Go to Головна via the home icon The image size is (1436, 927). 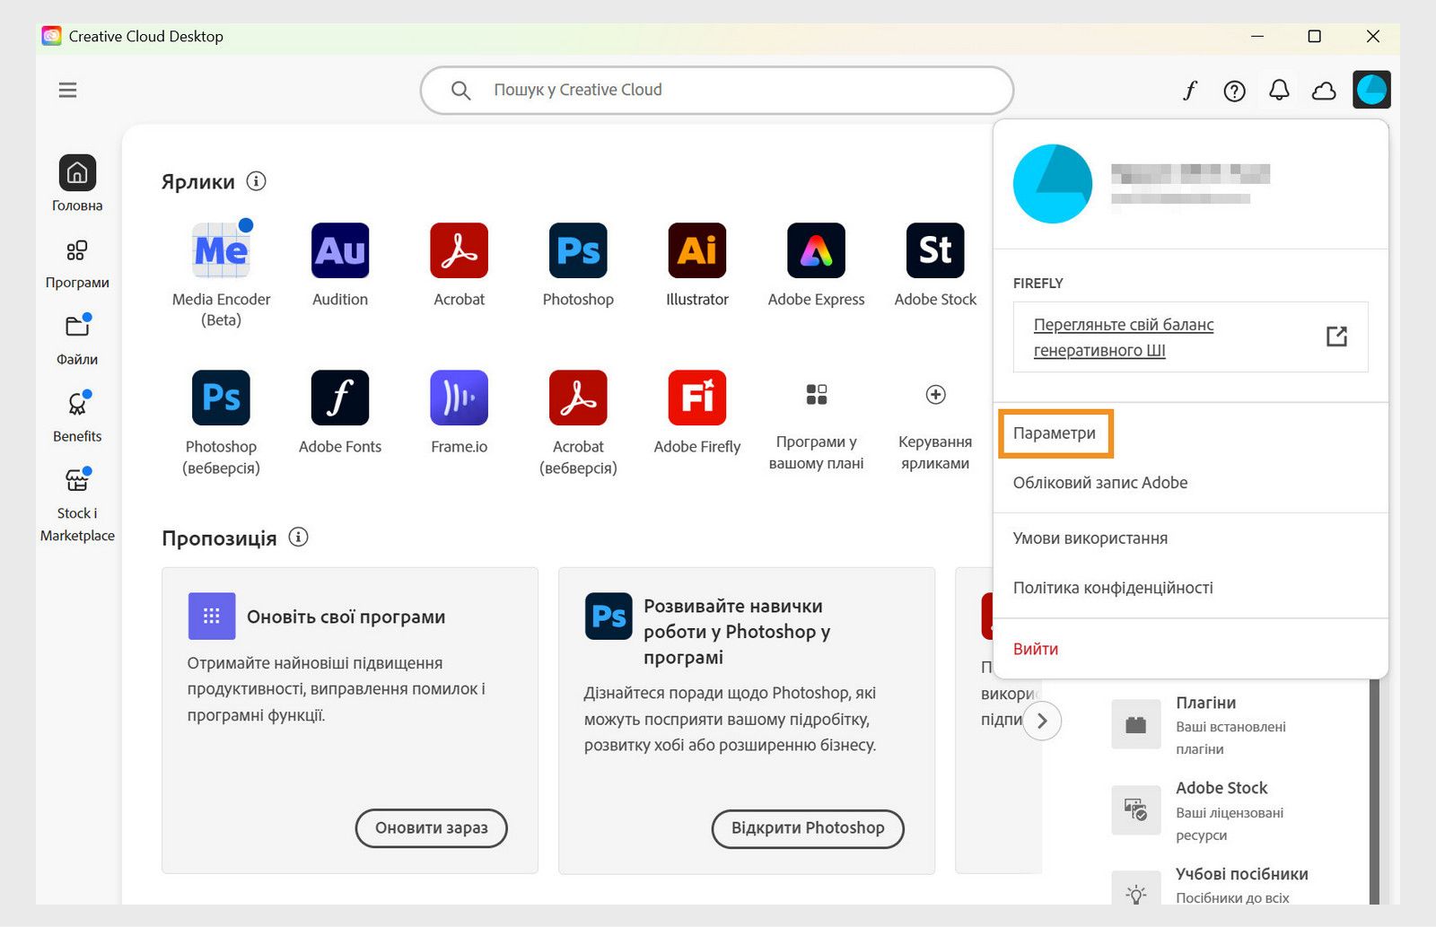click(x=76, y=175)
